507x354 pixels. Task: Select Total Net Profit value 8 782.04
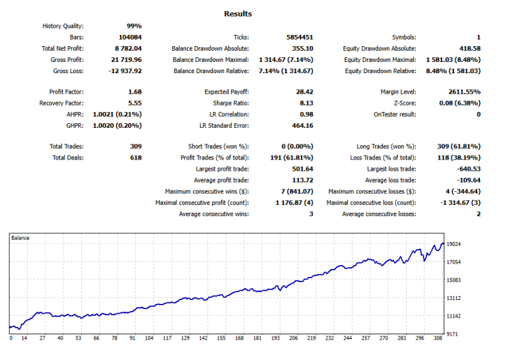point(128,49)
